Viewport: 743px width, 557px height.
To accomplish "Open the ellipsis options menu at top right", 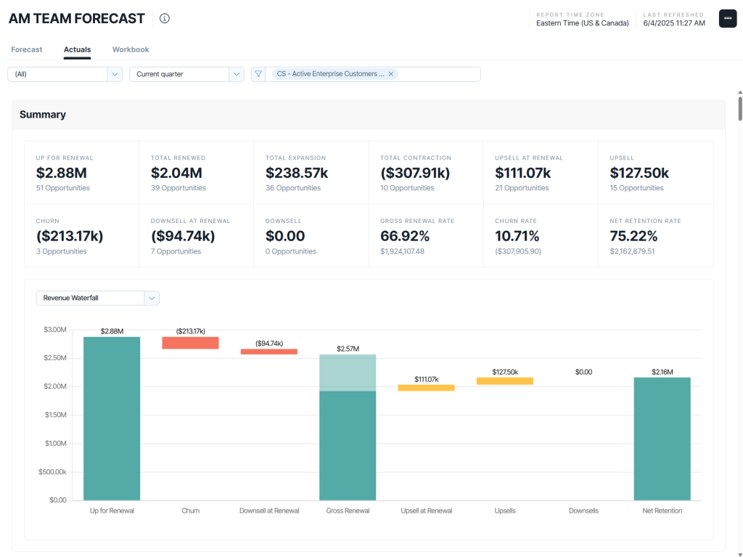I will (x=727, y=18).
